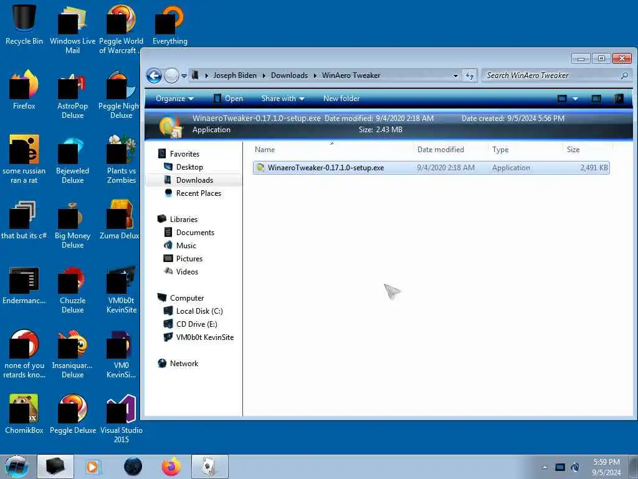Expand the Downloads breadcrumb arrow
This screenshot has height=479, width=638.
pyautogui.click(x=315, y=75)
